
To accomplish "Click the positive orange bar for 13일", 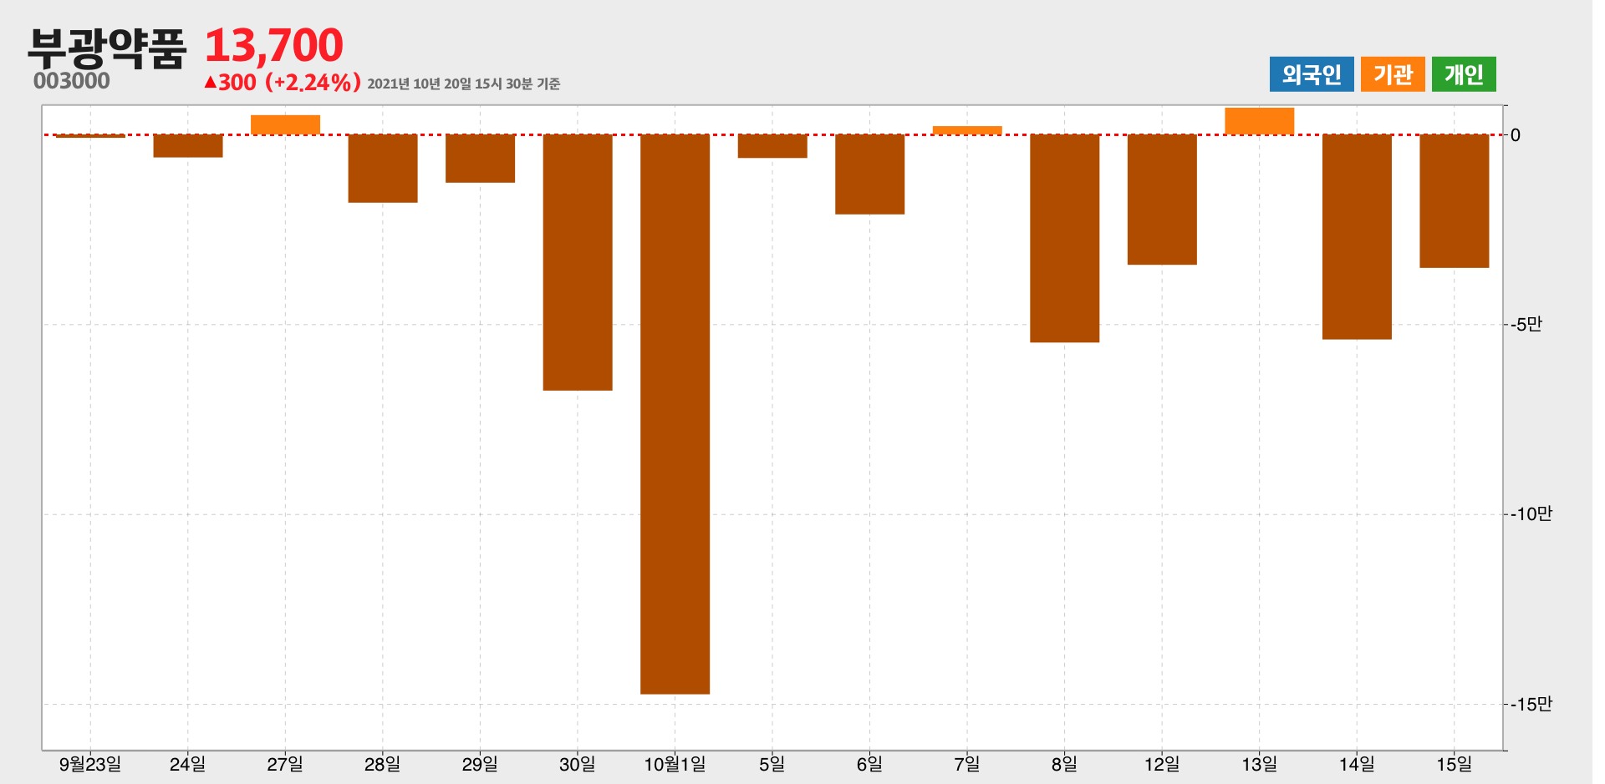I will pyautogui.click(x=1259, y=121).
